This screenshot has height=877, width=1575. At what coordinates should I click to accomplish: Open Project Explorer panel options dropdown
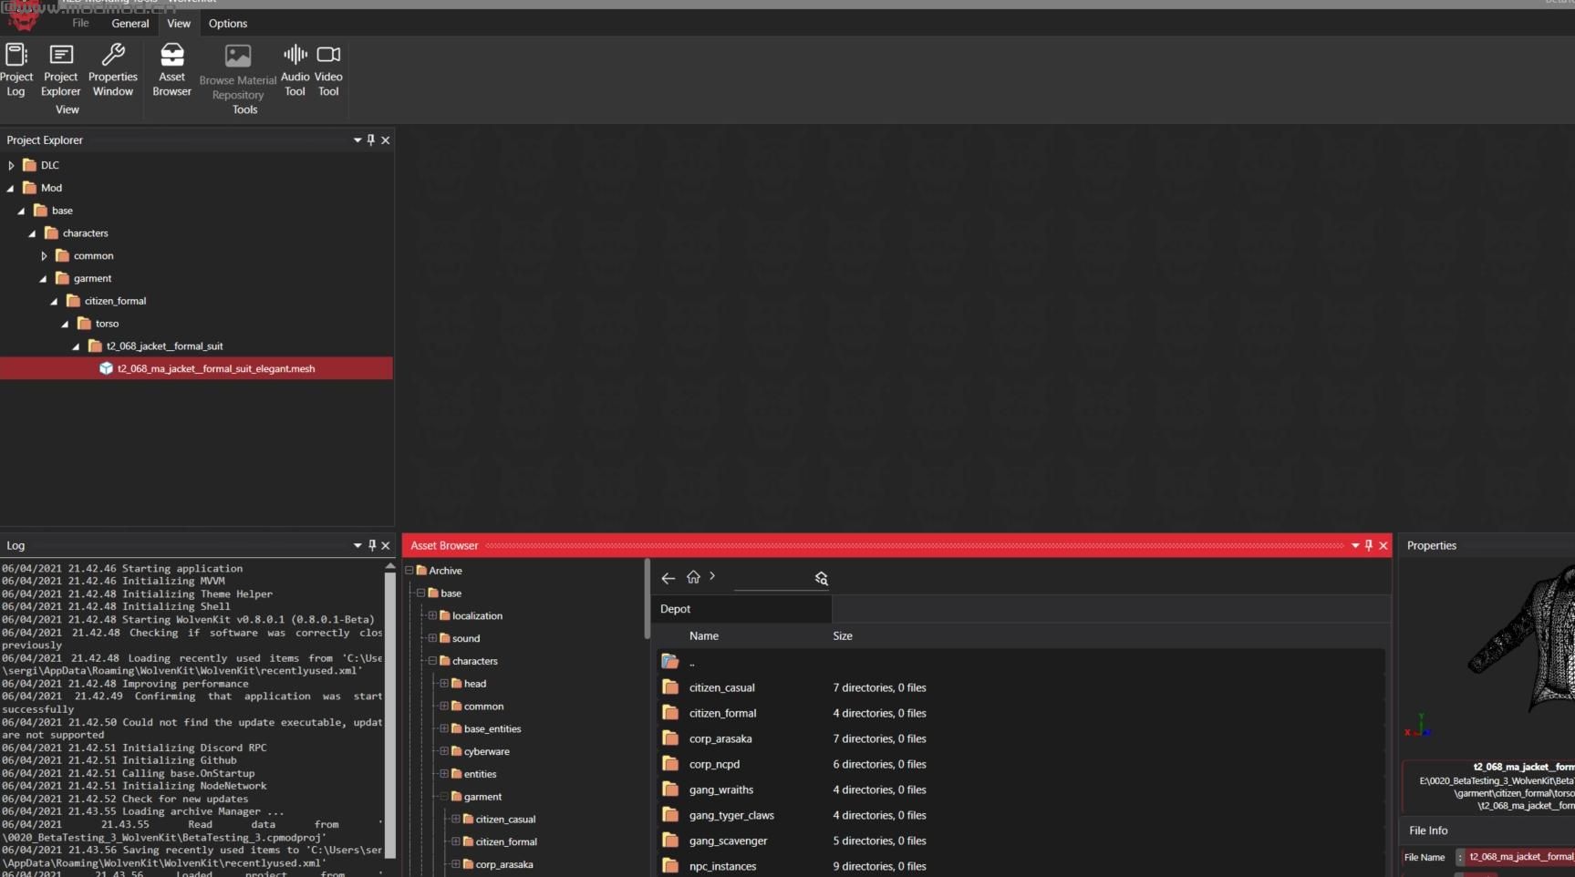357,139
